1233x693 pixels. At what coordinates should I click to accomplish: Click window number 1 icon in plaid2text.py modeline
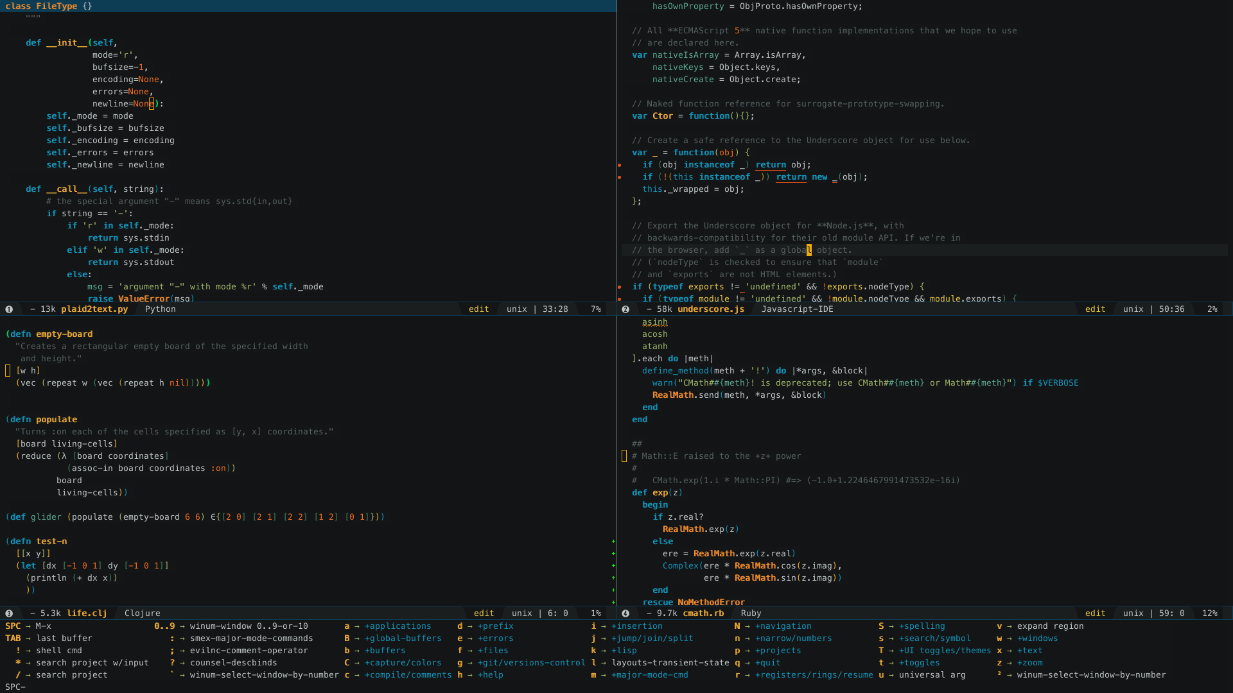[x=9, y=309]
